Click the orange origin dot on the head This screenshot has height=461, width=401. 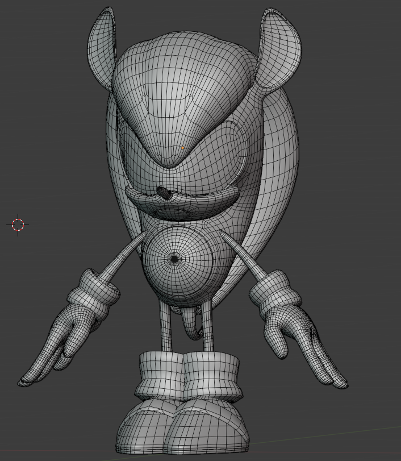coord(183,148)
